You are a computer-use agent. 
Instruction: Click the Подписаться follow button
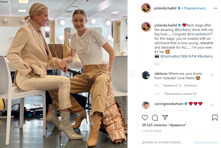tap(194, 8)
